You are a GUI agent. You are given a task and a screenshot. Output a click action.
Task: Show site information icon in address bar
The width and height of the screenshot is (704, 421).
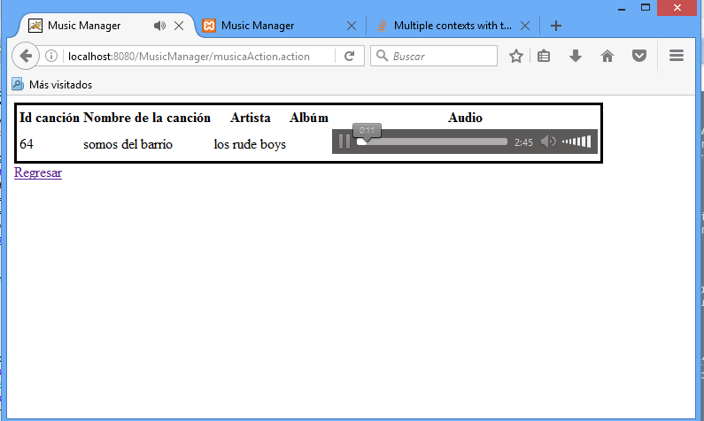click(x=51, y=56)
